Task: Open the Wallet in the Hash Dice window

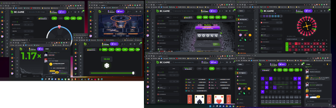Action: point(213,11)
